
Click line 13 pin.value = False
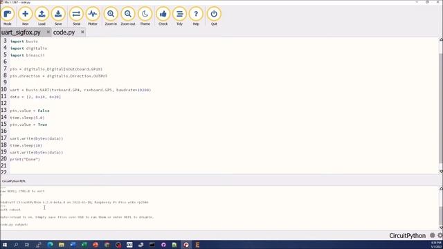tap(29, 111)
